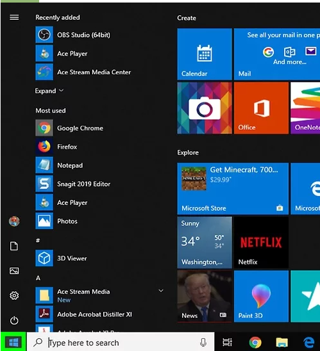The width and height of the screenshot is (320, 351).
Task: Open the Documents icon in sidebar
Action: [14, 246]
